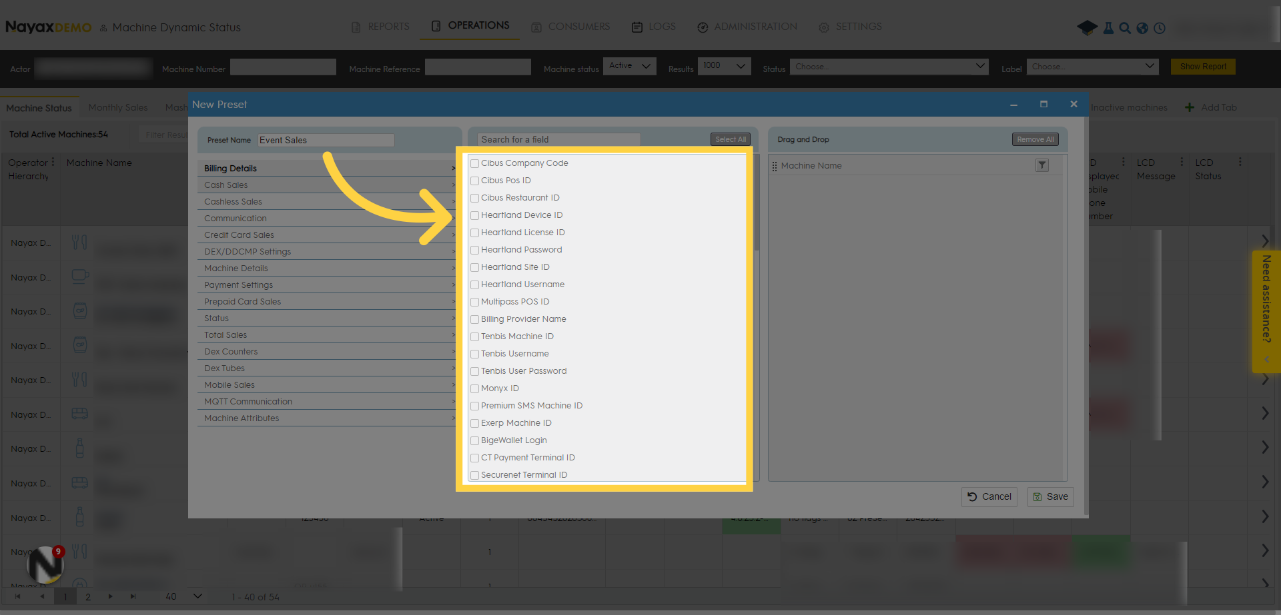Image resolution: width=1281 pixels, height=615 pixels.
Task: Open the Label Choose dropdown
Action: click(x=1092, y=67)
